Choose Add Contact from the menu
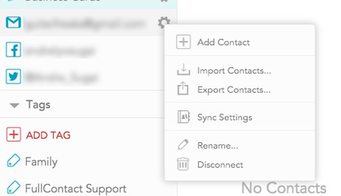 click(224, 42)
